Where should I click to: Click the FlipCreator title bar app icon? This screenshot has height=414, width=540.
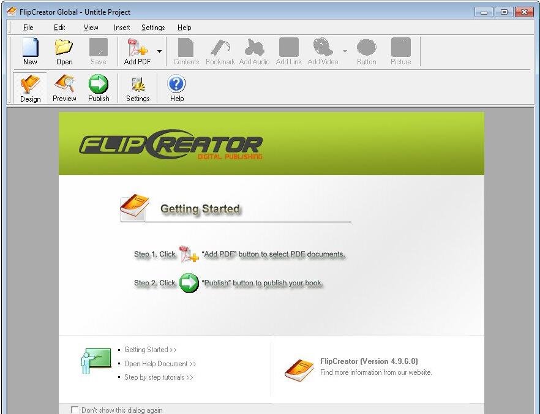click(x=12, y=12)
